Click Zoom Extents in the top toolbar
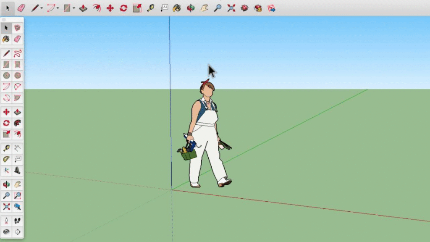 (231, 8)
